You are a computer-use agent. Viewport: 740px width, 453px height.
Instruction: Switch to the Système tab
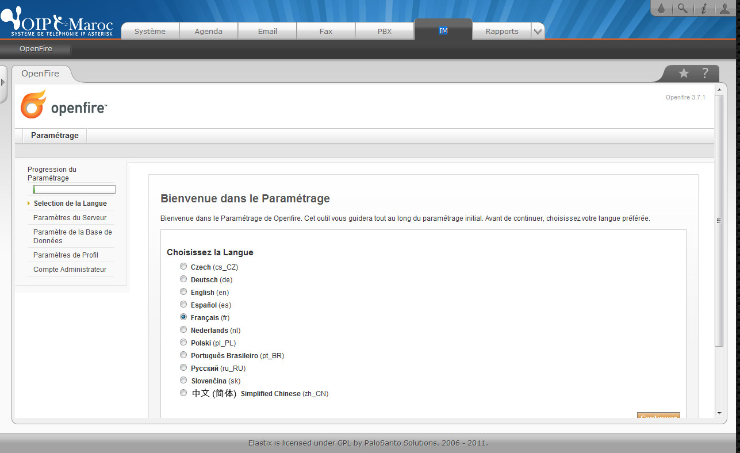(150, 32)
